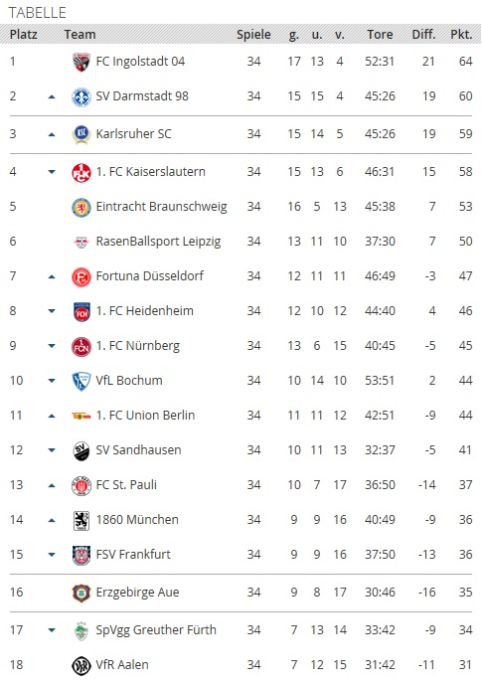Click the Karlsruher SC crest icon

pos(81,134)
